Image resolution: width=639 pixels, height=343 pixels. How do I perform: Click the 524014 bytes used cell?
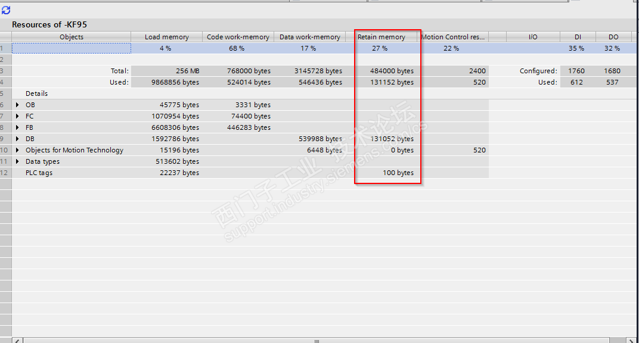coord(238,82)
